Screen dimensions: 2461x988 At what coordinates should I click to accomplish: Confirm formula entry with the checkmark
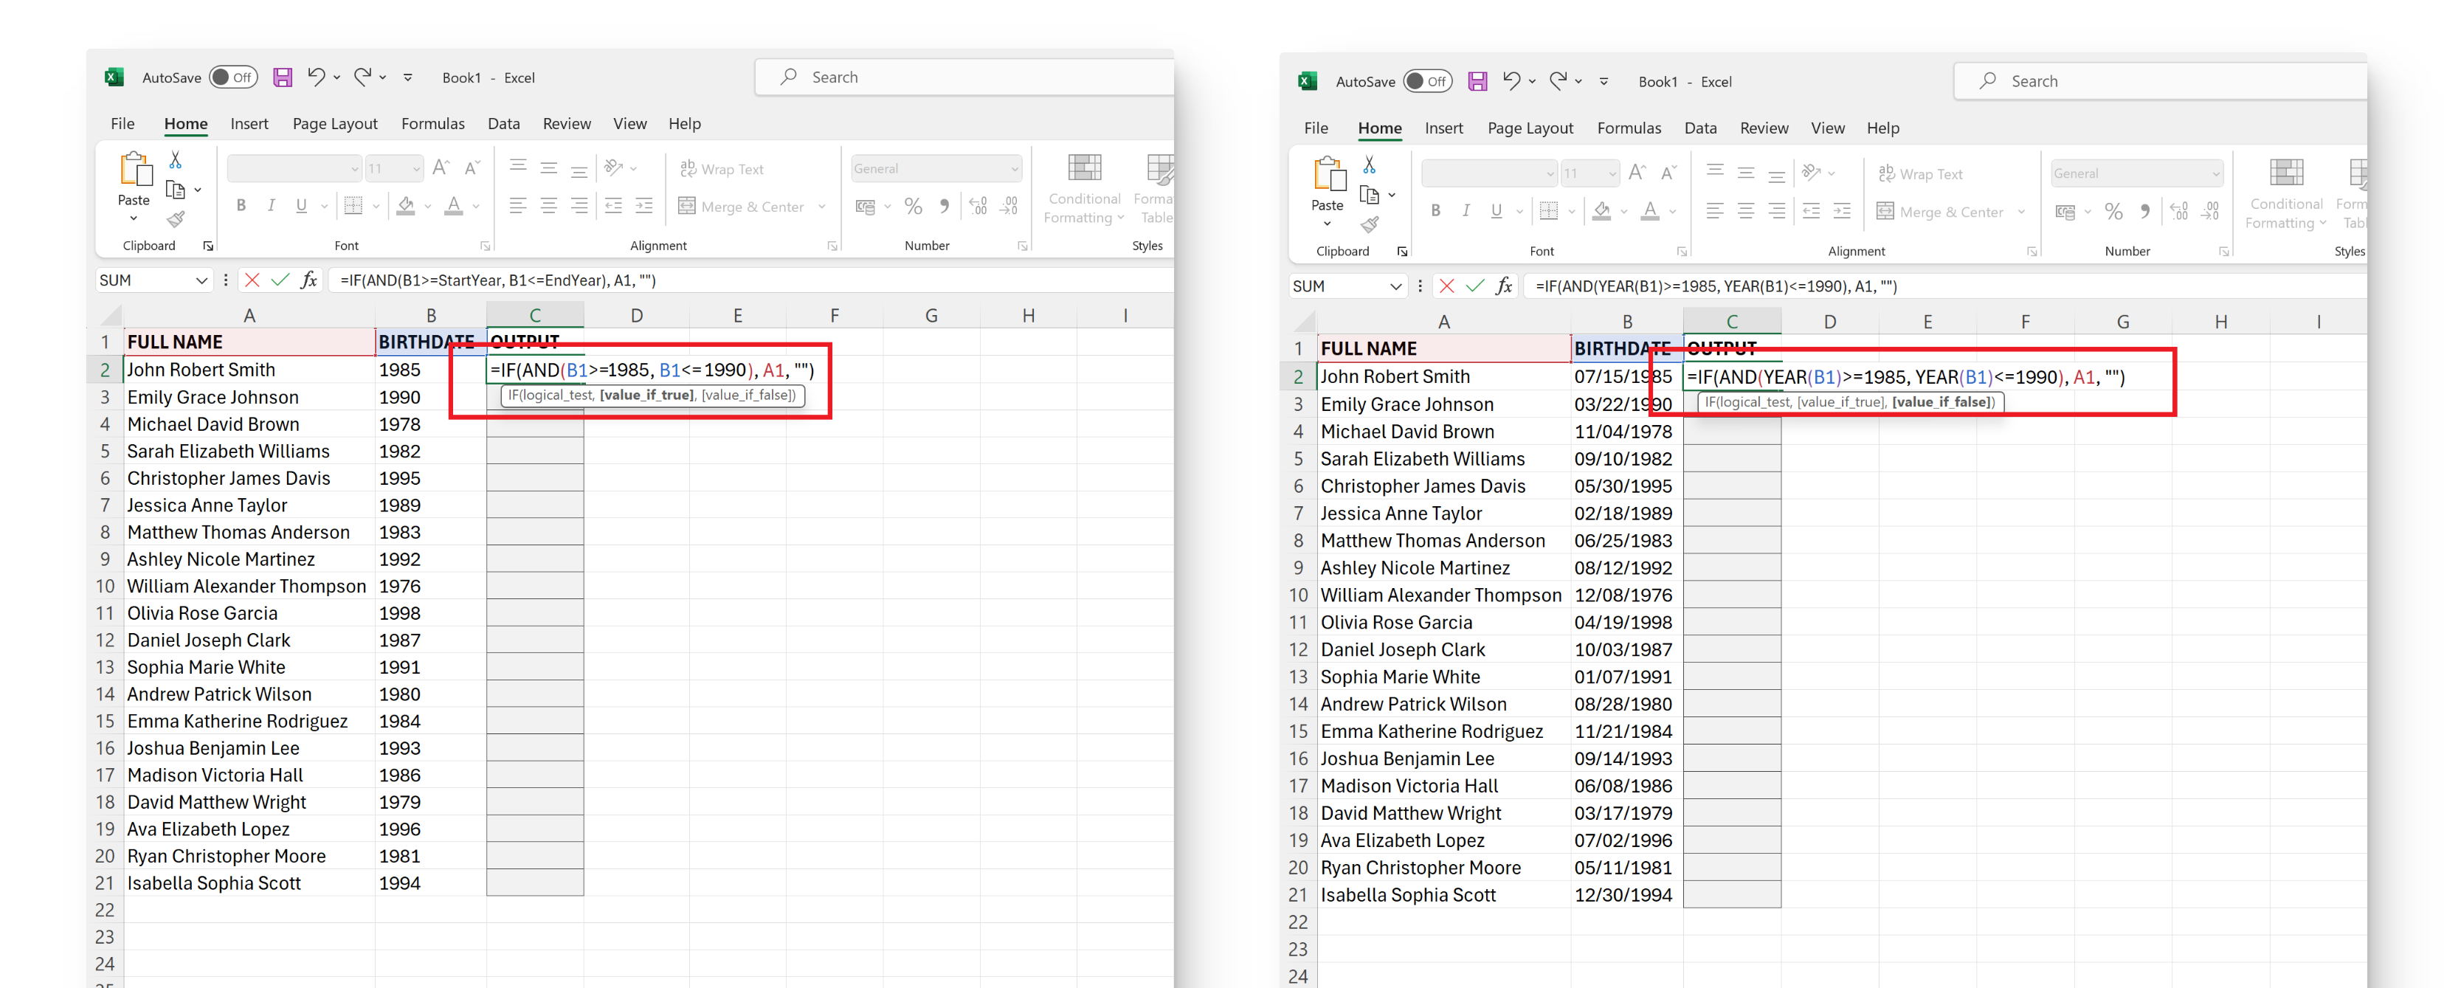point(279,280)
